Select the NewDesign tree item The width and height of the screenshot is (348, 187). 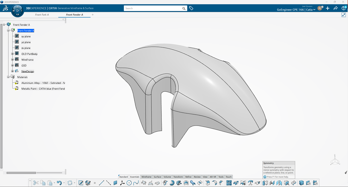point(28,71)
